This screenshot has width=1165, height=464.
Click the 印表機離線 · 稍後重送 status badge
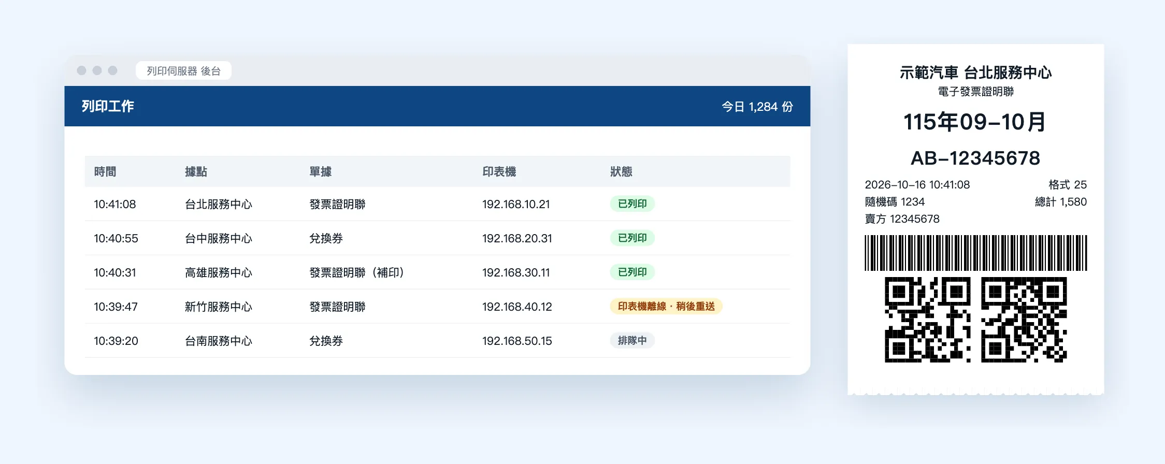(x=666, y=306)
